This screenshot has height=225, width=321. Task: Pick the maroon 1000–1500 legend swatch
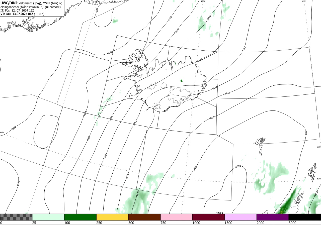209,217
